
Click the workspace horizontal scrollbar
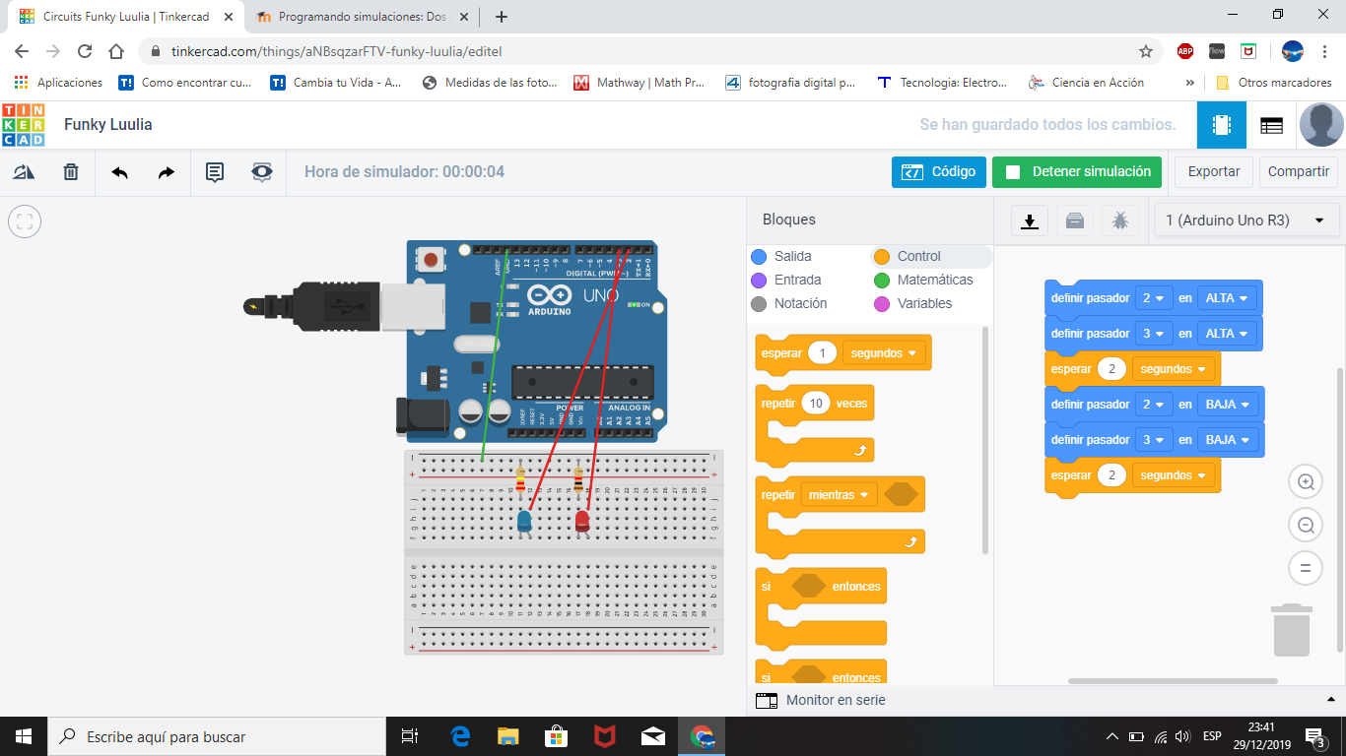[x=1173, y=680]
